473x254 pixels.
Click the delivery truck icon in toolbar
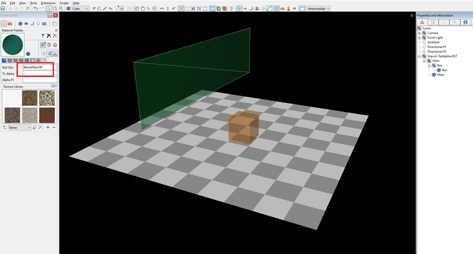pos(283,9)
